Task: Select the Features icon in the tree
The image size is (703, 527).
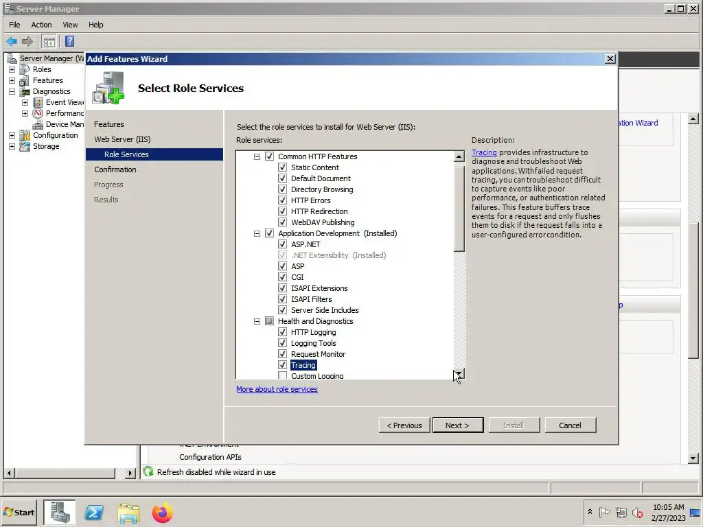Action: point(25,81)
